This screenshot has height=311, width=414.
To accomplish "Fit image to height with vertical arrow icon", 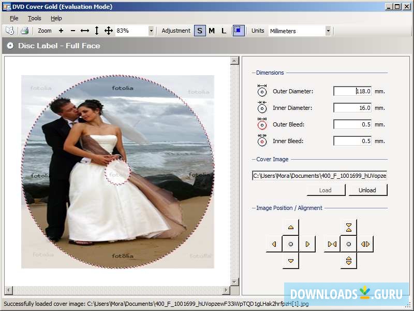I will (97, 31).
